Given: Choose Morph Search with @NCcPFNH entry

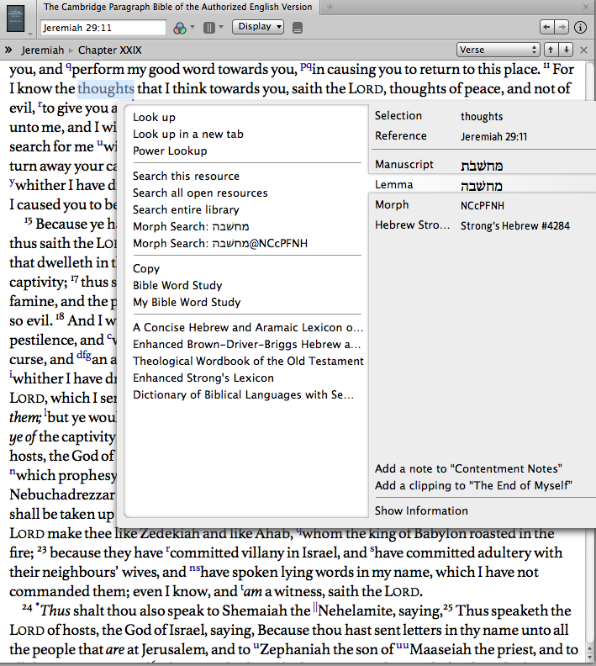Looking at the screenshot, I should coord(220,243).
